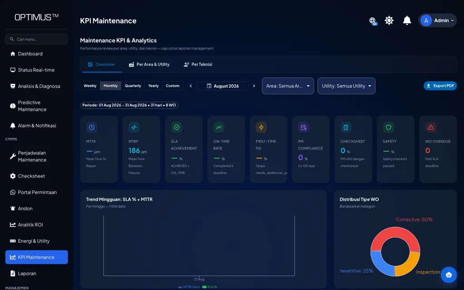Viewport: 464px width, 290px height.
Task: Click the Laporan document icon
Action: [x=13, y=273]
